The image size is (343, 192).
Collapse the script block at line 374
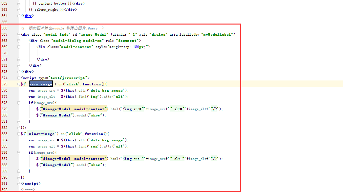click(19, 78)
